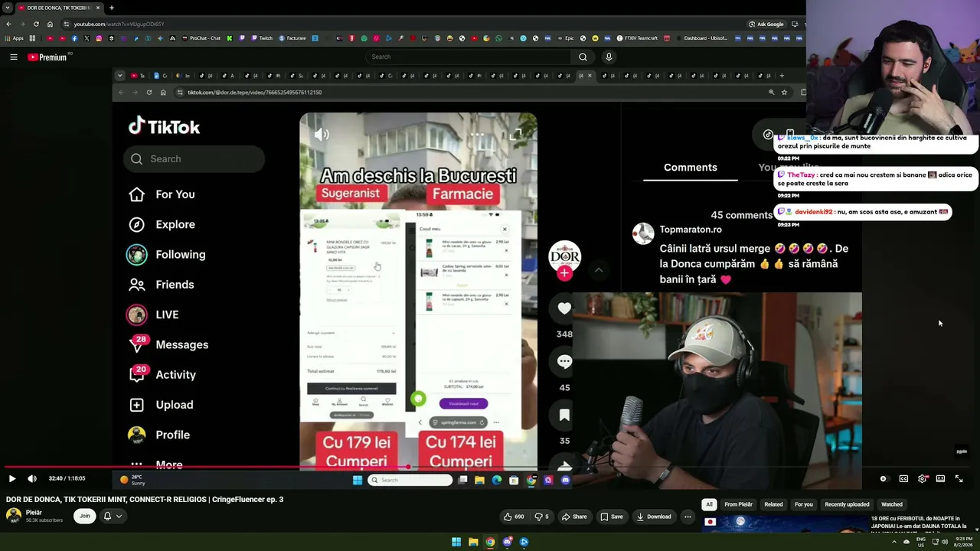
Task: Focus the YouTube search field
Action: pyautogui.click(x=469, y=57)
